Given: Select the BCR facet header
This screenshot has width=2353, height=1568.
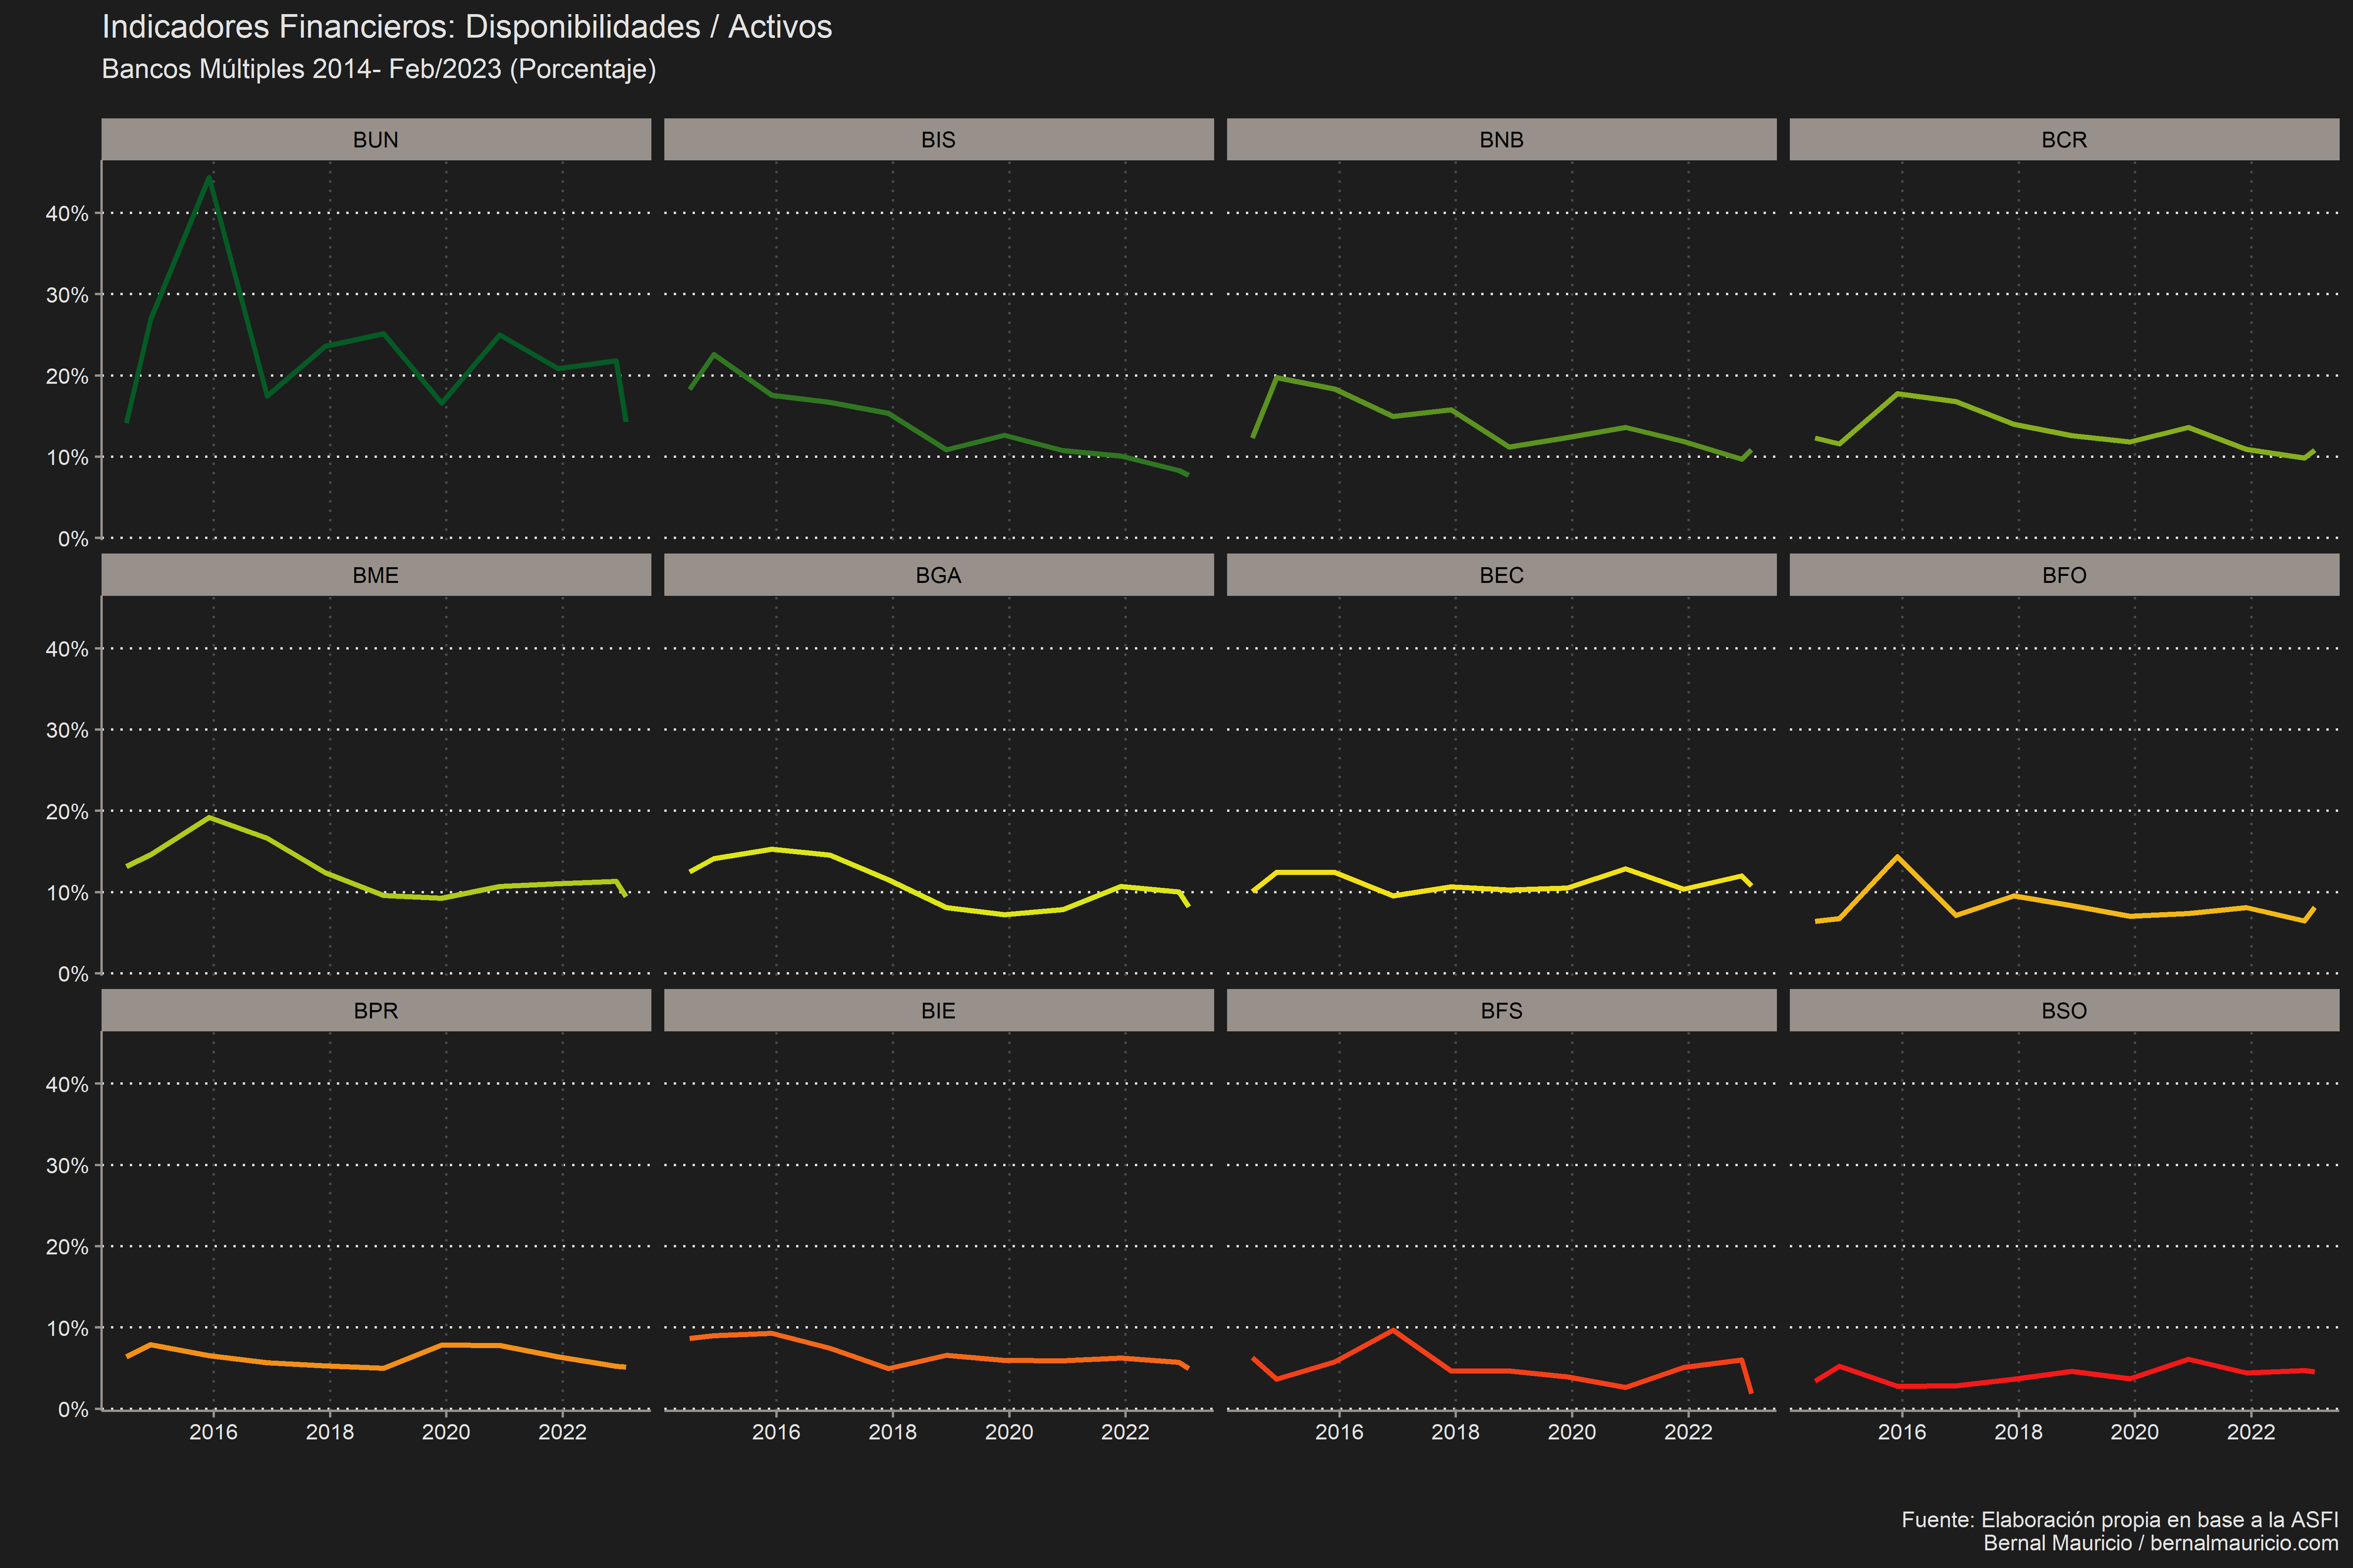Looking at the screenshot, I should [2064, 140].
